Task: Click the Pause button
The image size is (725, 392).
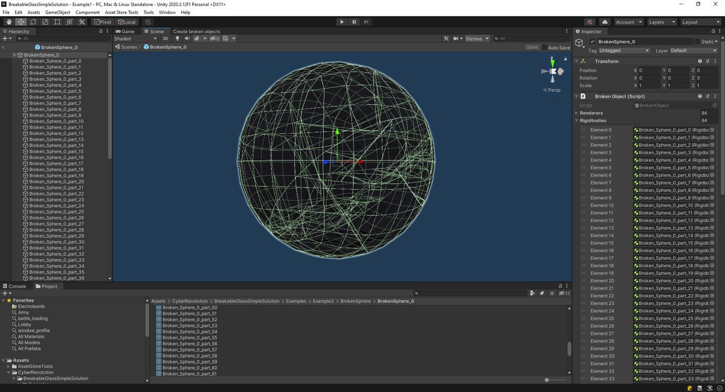Action: point(354,22)
